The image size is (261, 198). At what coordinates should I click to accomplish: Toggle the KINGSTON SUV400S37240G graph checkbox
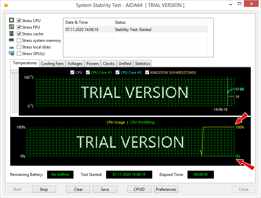coord(147,72)
